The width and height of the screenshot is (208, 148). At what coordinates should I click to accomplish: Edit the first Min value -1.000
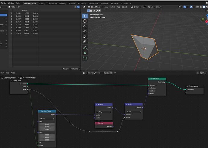point(47,124)
